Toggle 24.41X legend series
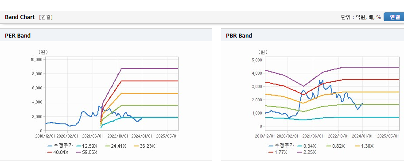 click(x=116, y=146)
